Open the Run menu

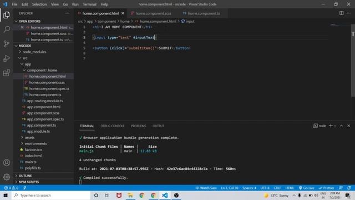pyautogui.click(x=75, y=4)
